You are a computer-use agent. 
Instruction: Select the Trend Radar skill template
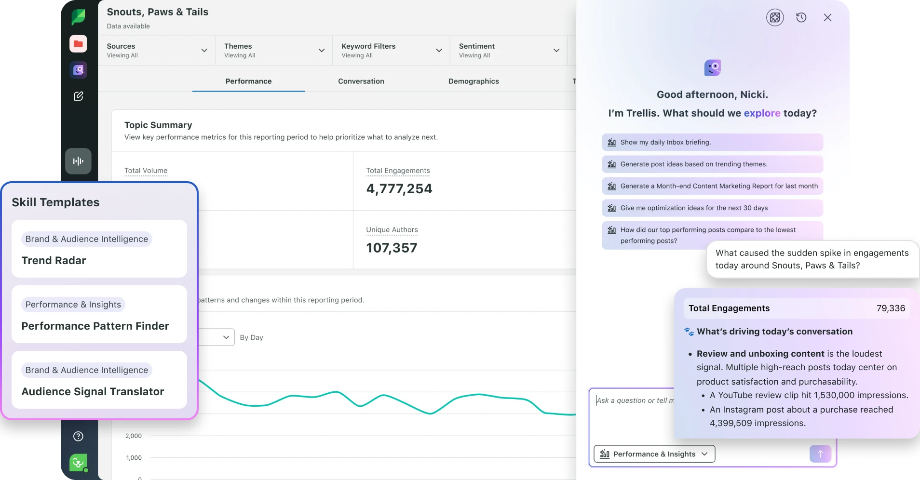point(99,249)
